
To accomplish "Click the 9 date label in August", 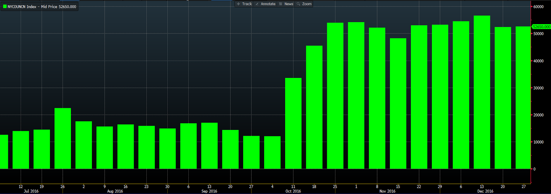I will [x=105, y=186].
